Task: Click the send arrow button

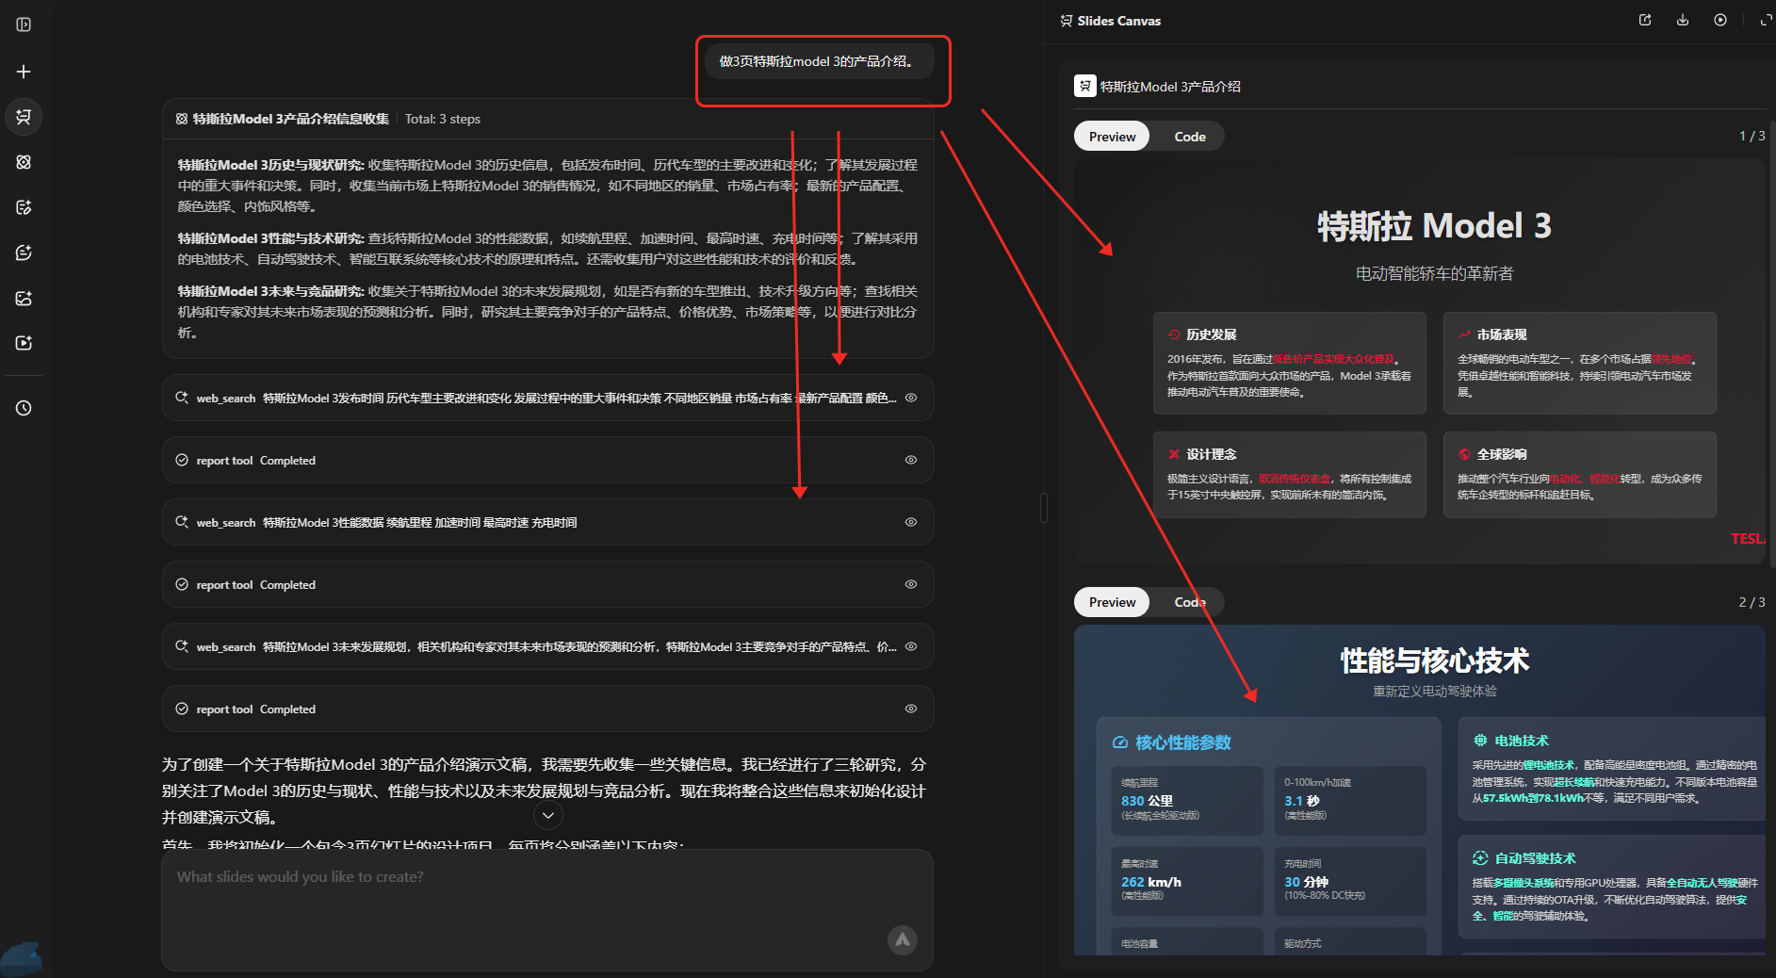Action: 902,939
